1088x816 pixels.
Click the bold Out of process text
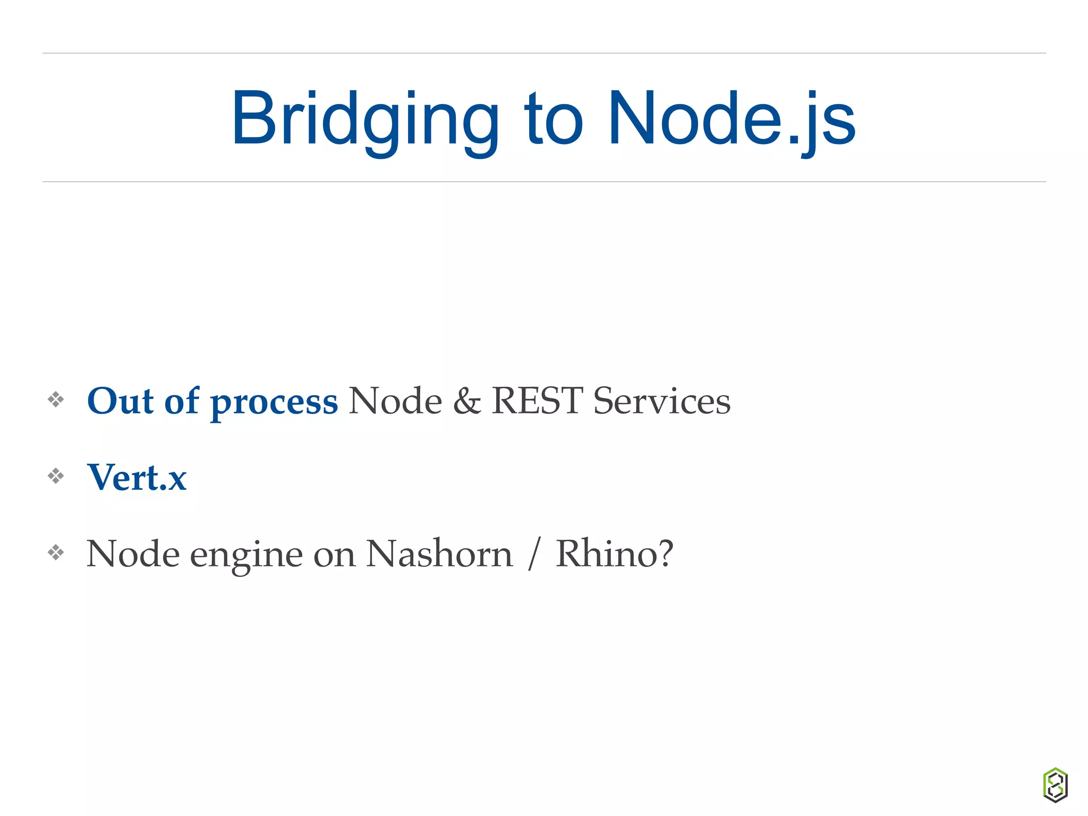[x=212, y=401]
